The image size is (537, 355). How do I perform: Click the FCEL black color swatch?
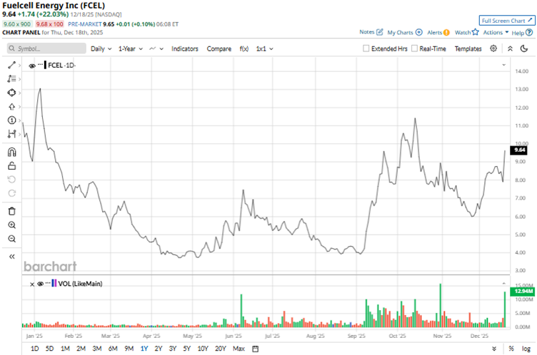point(45,65)
